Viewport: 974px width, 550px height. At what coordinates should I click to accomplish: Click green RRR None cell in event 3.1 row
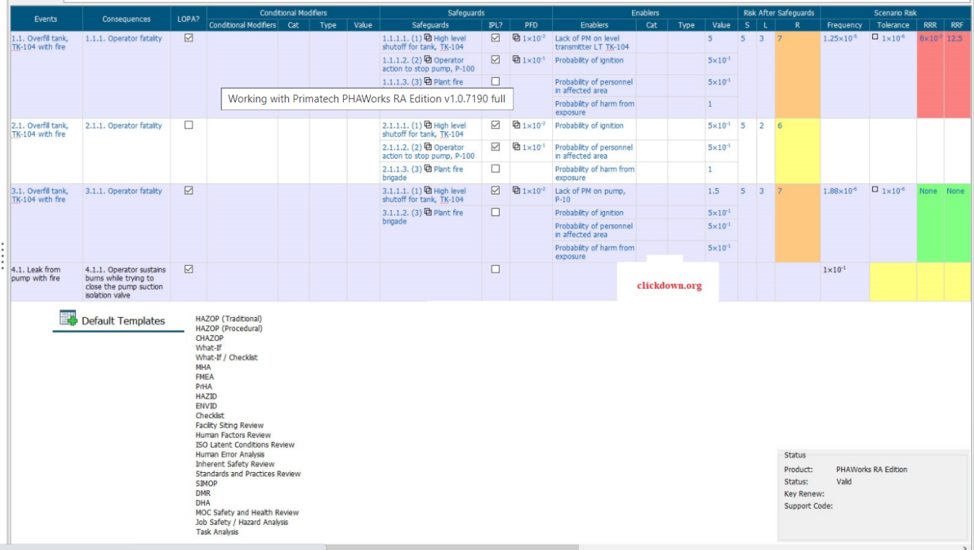click(931, 223)
